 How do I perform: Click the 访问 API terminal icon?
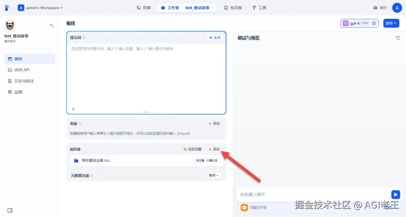[x=10, y=70]
